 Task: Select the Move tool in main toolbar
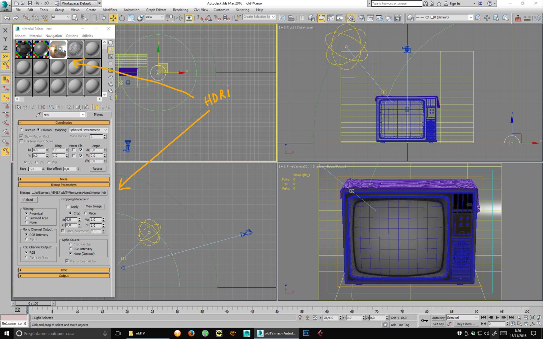[x=113, y=18]
